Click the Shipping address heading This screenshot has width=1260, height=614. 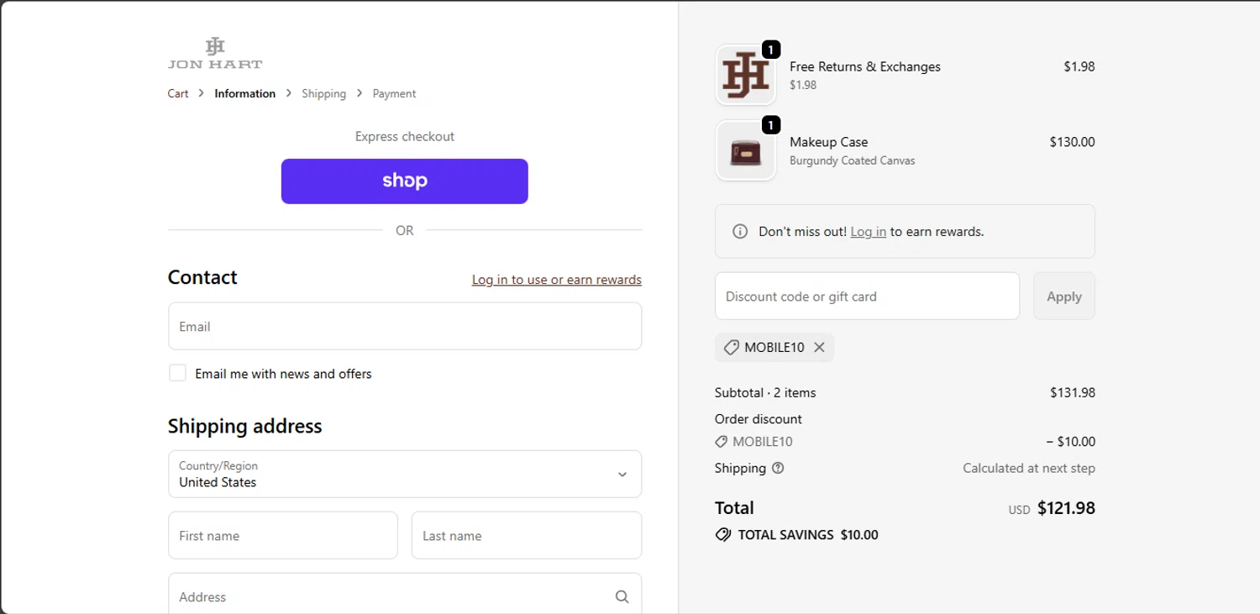pos(244,426)
